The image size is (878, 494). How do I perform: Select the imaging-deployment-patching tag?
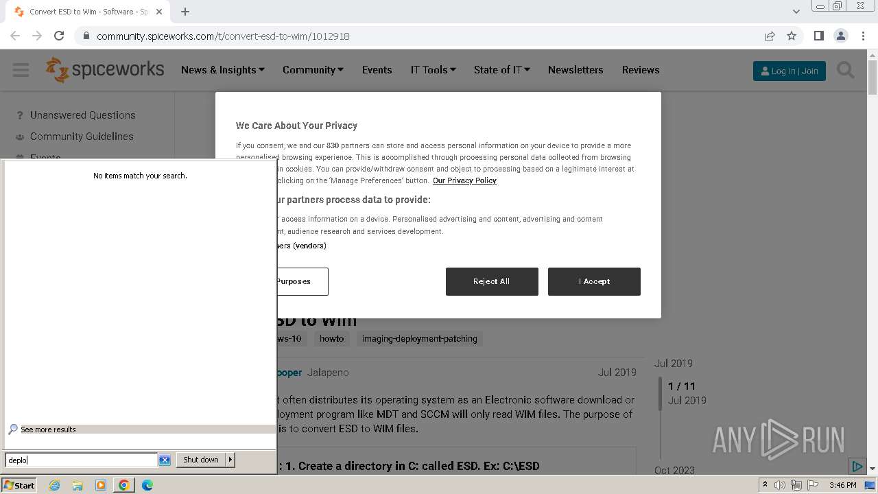[420, 338]
